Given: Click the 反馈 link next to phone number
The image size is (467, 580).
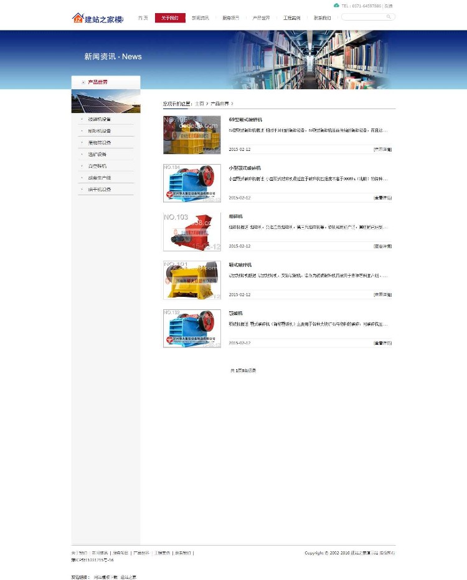Looking at the screenshot, I should 389,6.
